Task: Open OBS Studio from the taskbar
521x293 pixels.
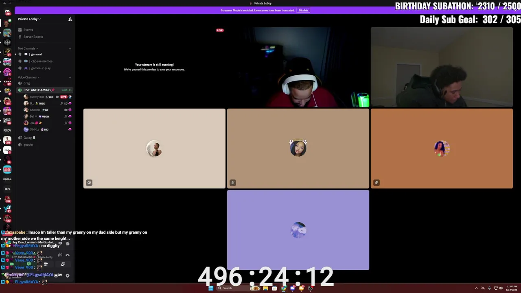Action: point(310,288)
